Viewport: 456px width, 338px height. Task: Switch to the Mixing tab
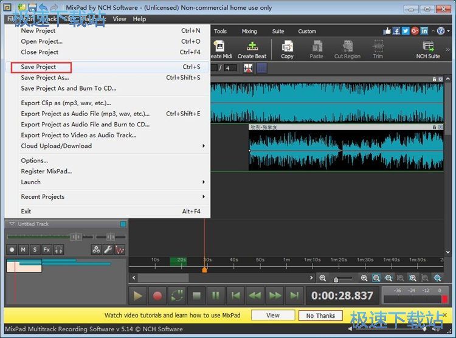tap(249, 31)
